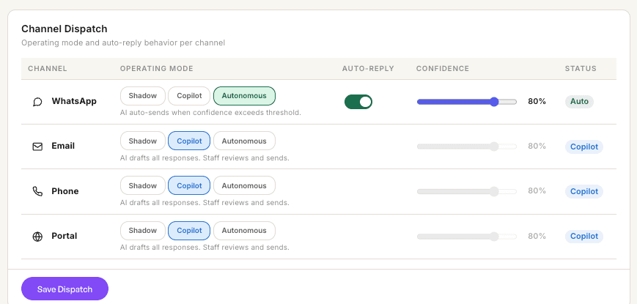This screenshot has height=304, width=637.
Task: Click the Portal globe icon
Action: point(37,237)
